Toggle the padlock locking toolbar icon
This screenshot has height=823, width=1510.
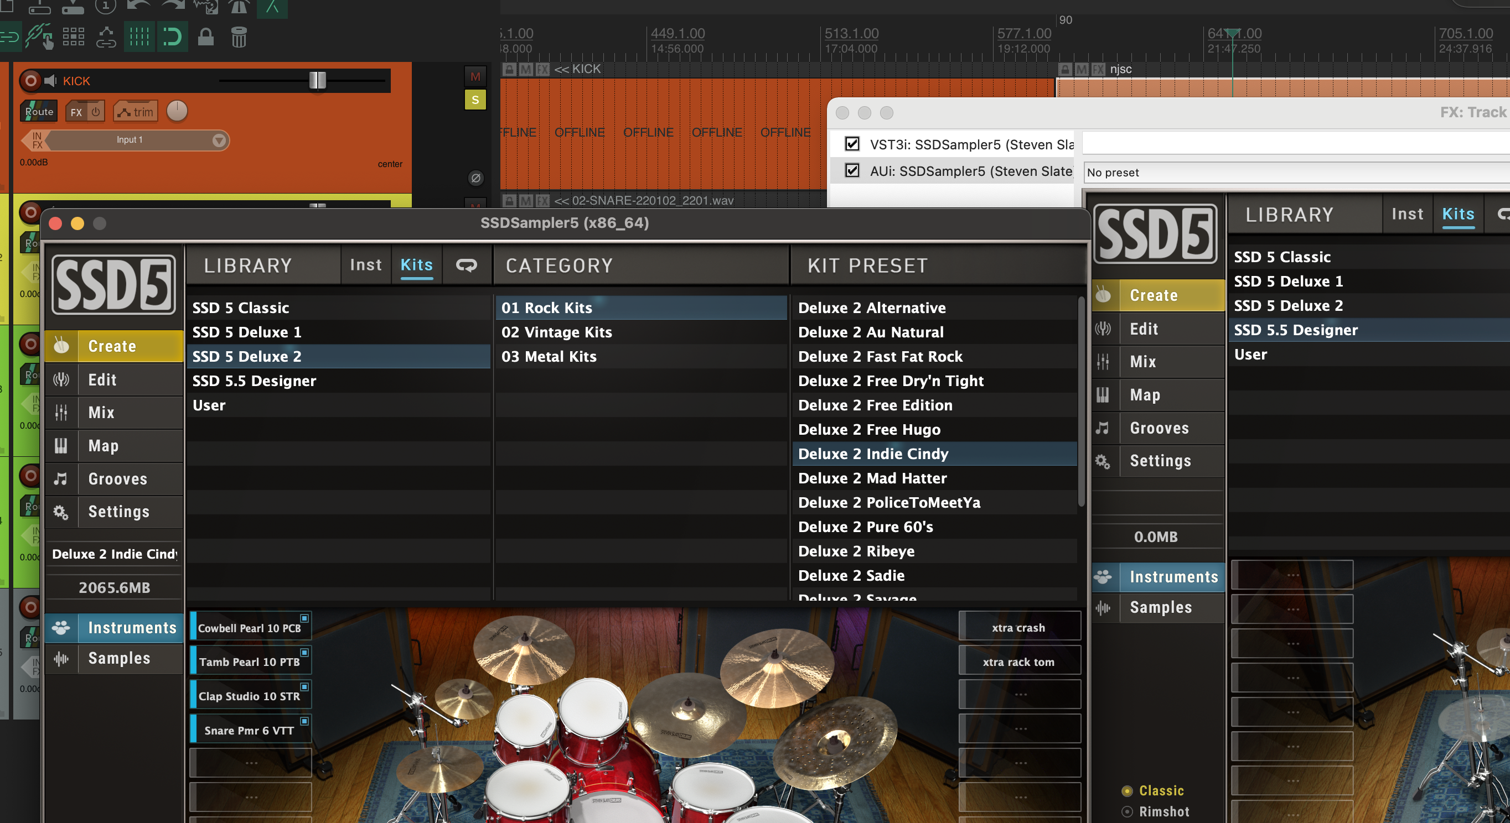(206, 37)
